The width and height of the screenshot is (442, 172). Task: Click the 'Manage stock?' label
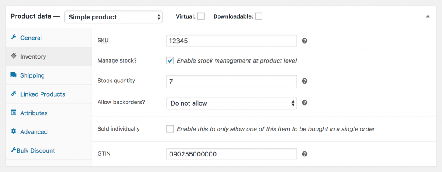pos(117,60)
